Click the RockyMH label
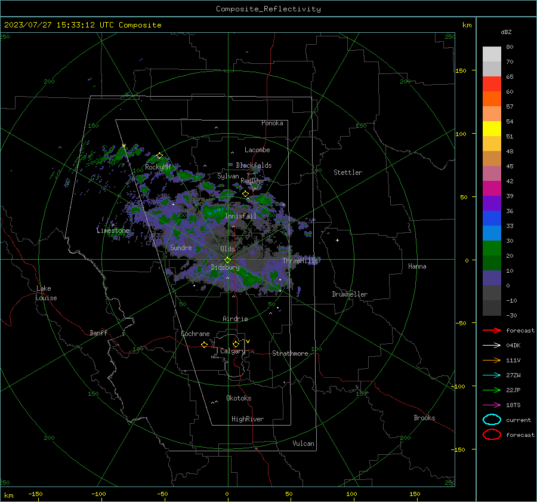The height and width of the screenshot is (502, 537). [x=158, y=167]
